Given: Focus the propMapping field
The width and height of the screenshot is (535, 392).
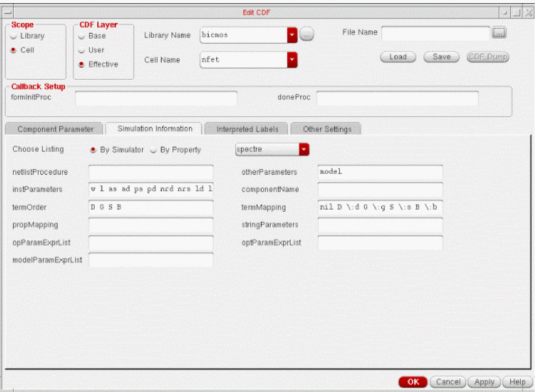Looking at the screenshot, I should [151, 225].
